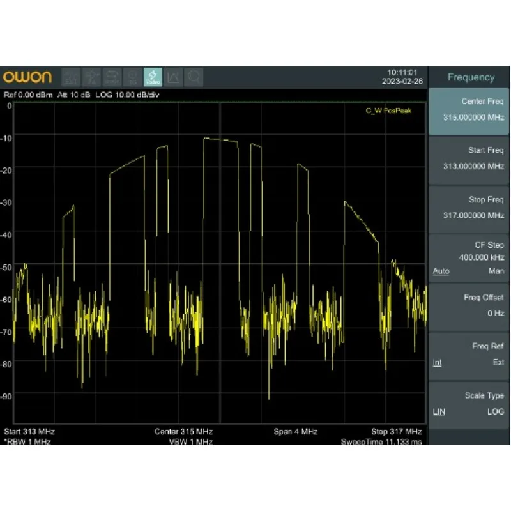Click the spectrum trace peak icon

(172, 77)
